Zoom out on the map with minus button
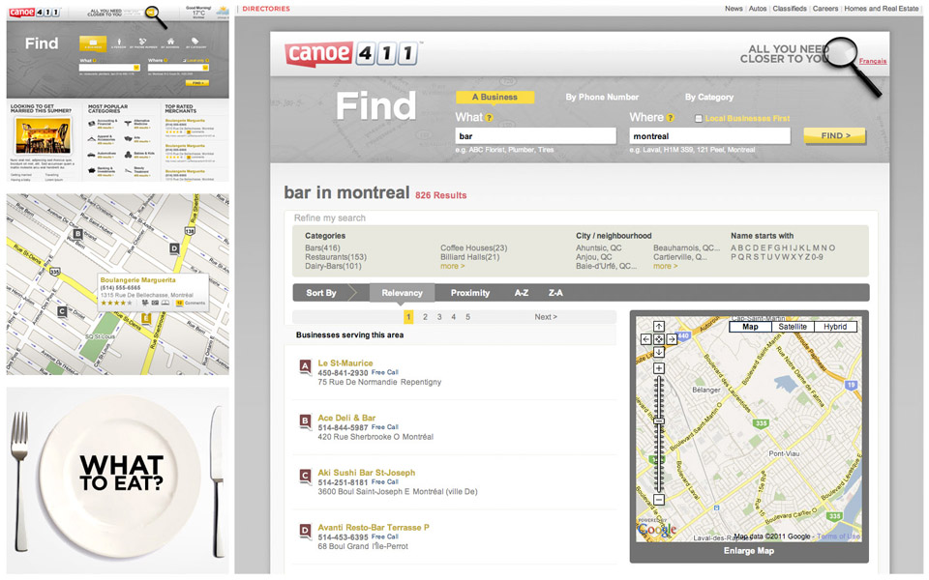The image size is (929, 580). [x=659, y=500]
